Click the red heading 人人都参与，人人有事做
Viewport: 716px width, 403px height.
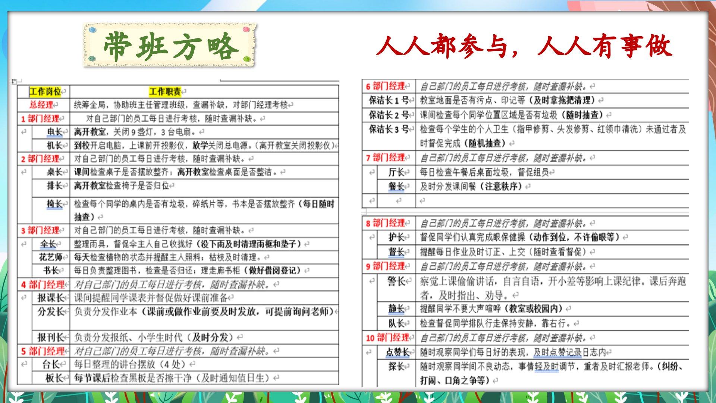(524, 47)
